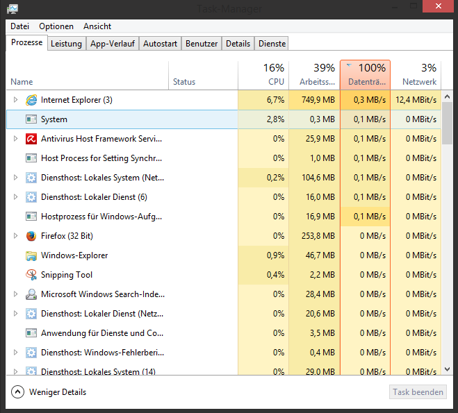Click the scrollbar down arrow
This screenshot has height=413, width=458.
pos(447,369)
